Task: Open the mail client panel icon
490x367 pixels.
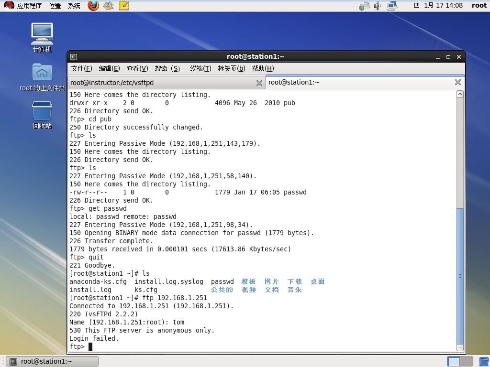Action: 109,6
